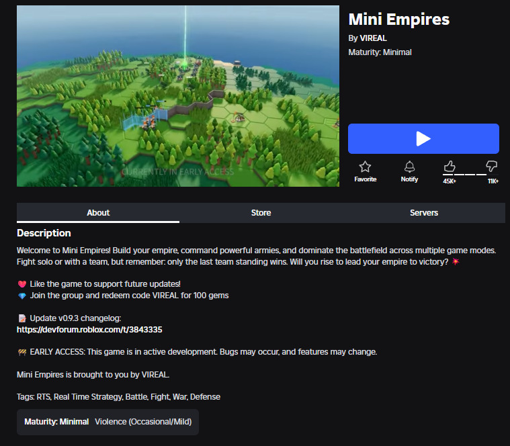Click the Mini Empires title heading
510x446 pixels.
click(399, 19)
